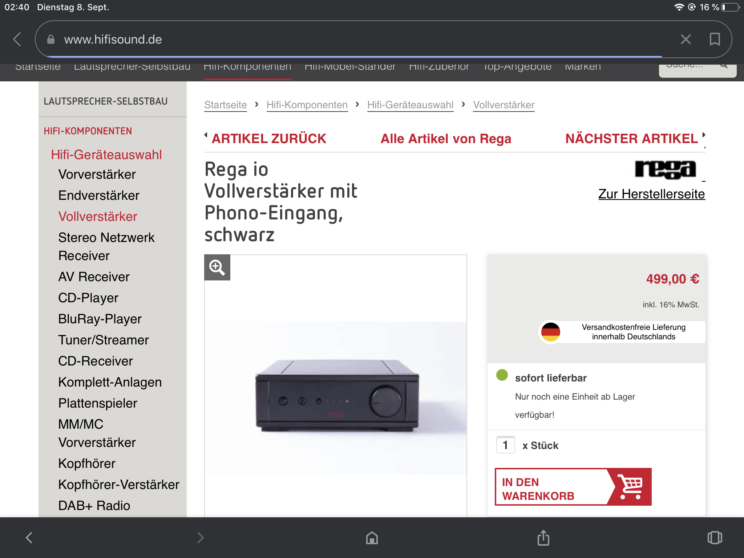The image size is (744, 558).
Task: Open Top-Angebote top menu
Action: [x=517, y=67]
